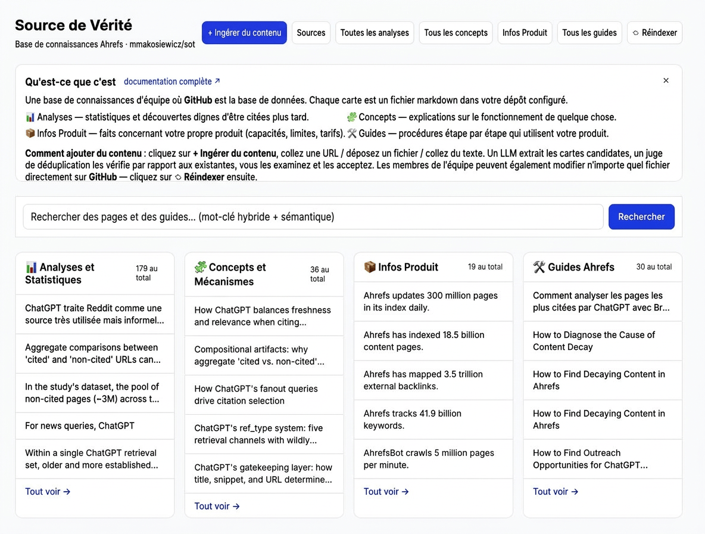Image resolution: width=705 pixels, height=534 pixels.
Task: Click the tools icon before 'Guides —' in the info panel
Action: point(351,133)
